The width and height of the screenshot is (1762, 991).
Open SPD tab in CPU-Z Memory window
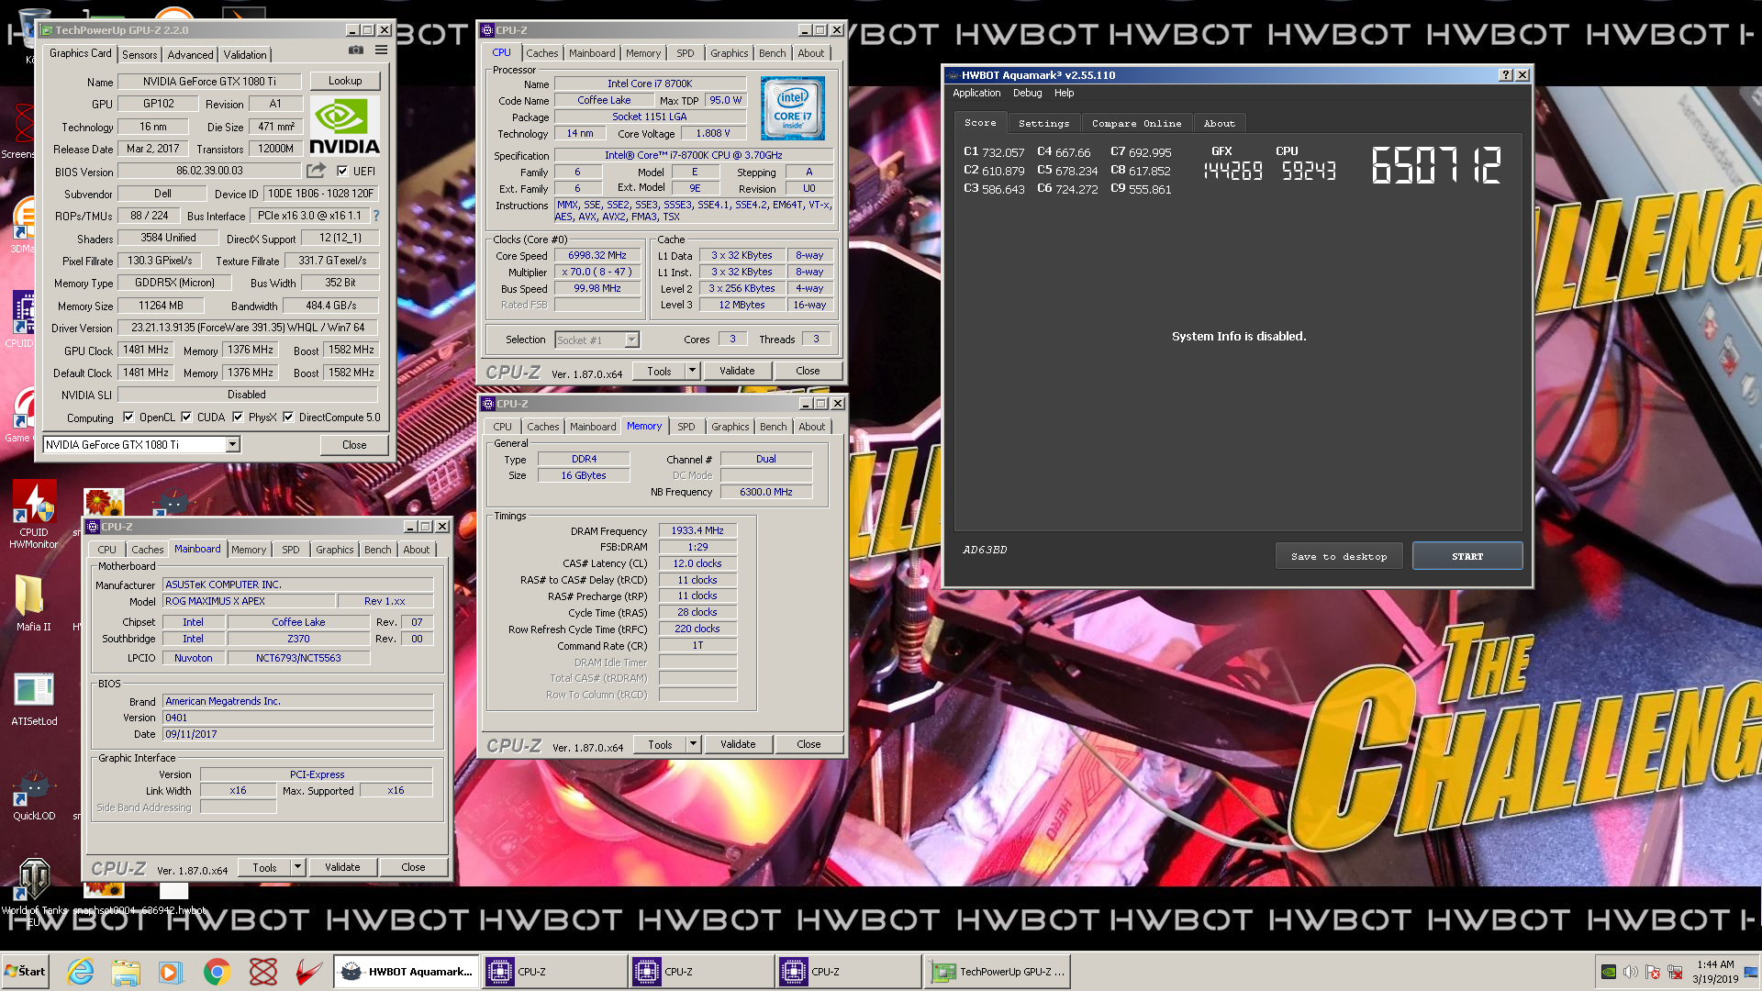(686, 427)
